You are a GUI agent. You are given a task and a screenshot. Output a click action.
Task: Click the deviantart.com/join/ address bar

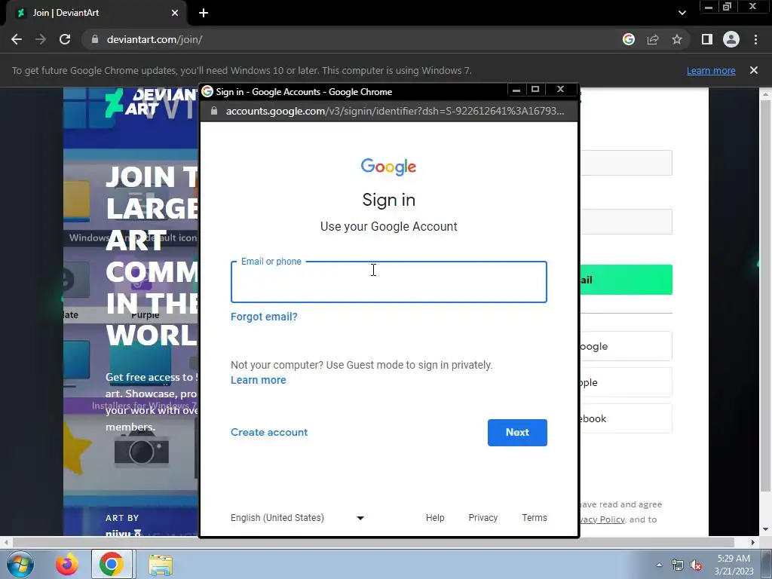click(x=345, y=39)
